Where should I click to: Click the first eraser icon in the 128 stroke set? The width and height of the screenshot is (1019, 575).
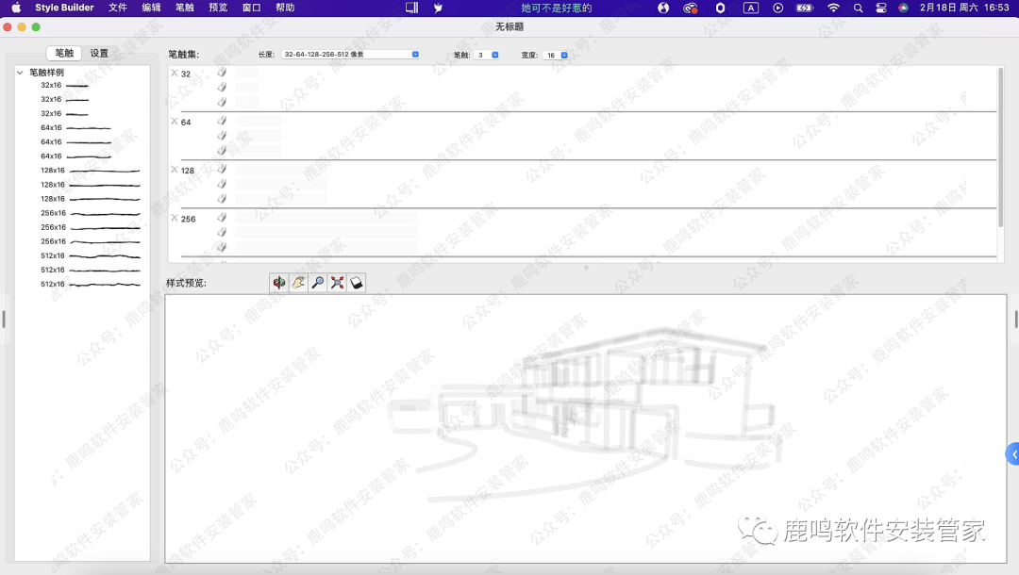pyautogui.click(x=223, y=169)
